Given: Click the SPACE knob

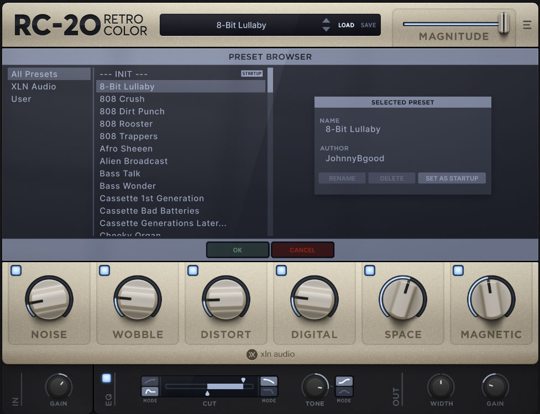Looking at the screenshot, I should pyautogui.click(x=402, y=299).
